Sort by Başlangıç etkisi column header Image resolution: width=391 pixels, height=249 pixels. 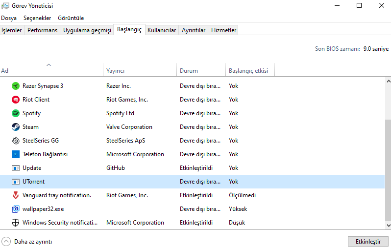click(x=248, y=71)
